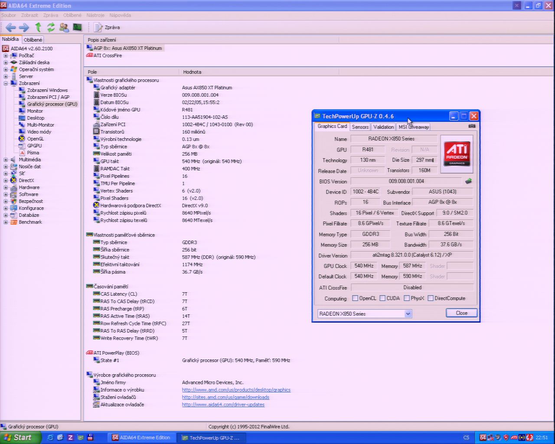Screen dimensions: 555x444
Task: Click the Internet Explorer quick launch icon
Action: (50, 437)
